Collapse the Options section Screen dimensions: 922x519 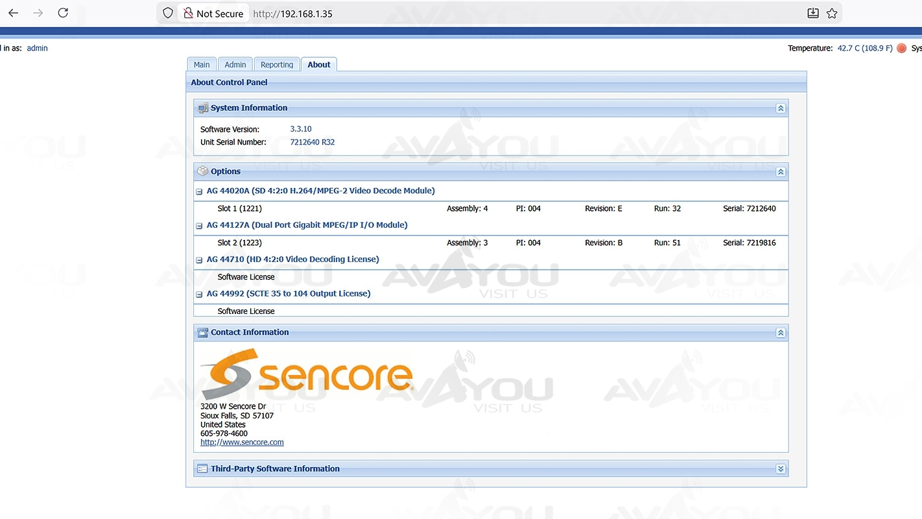[x=781, y=172]
